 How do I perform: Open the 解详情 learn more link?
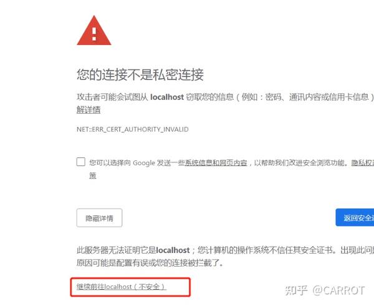[89, 110]
